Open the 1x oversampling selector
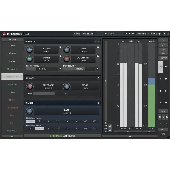The height and width of the screenshot is (170, 170). 163,40
